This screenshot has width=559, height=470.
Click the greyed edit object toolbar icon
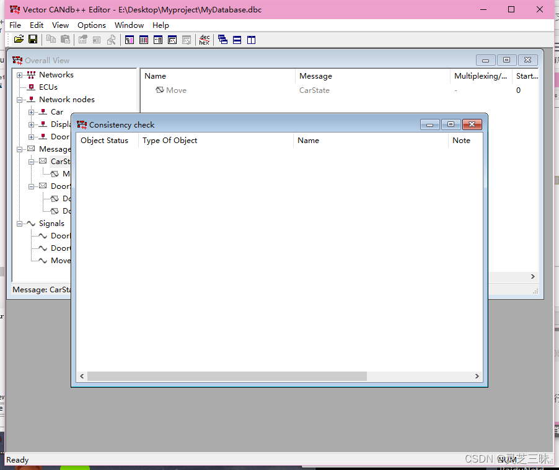point(82,40)
